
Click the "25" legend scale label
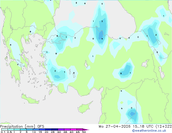pos(53,132)
